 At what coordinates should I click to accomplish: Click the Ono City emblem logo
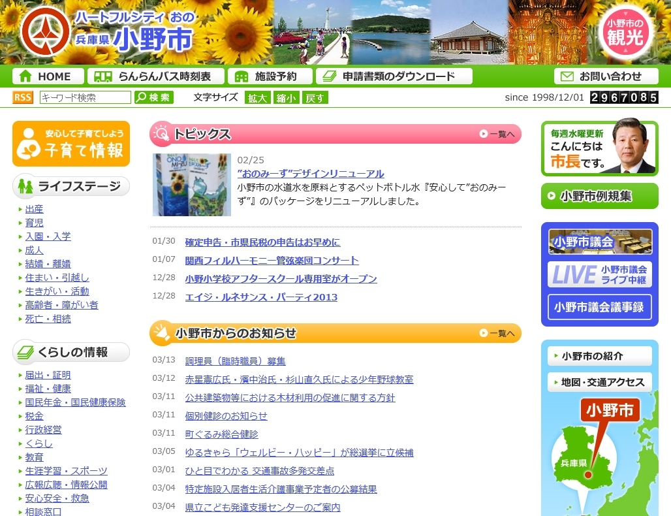tap(45, 31)
